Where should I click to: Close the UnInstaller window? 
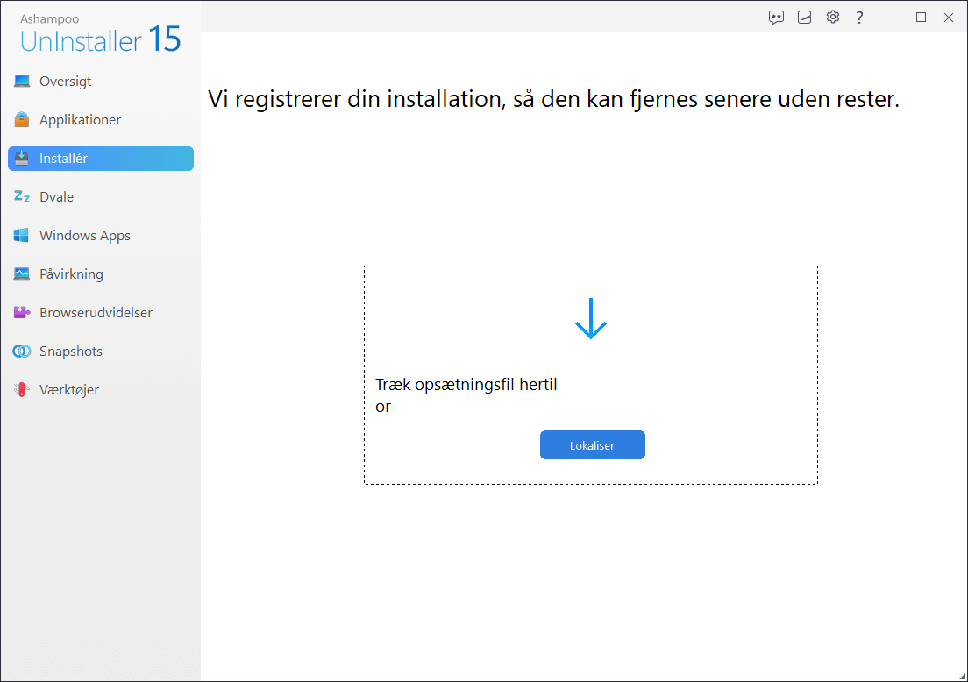tap(949, 18)
